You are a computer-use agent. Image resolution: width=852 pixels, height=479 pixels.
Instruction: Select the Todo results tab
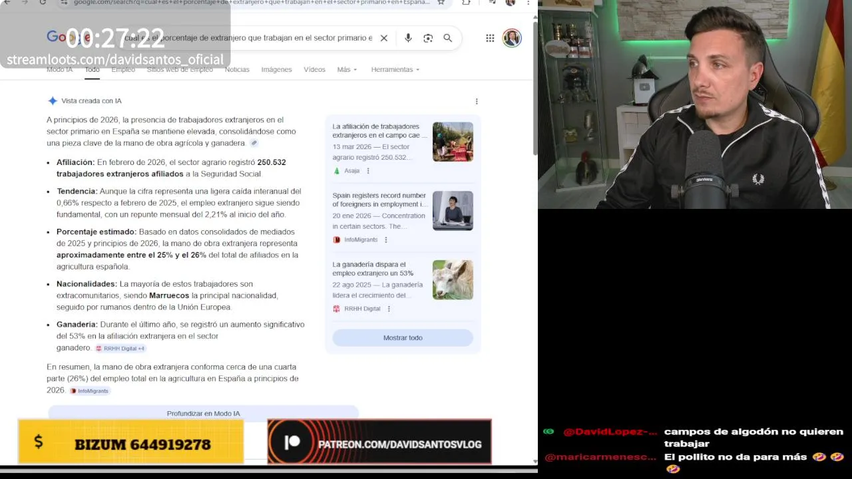[x=92, y=69]
